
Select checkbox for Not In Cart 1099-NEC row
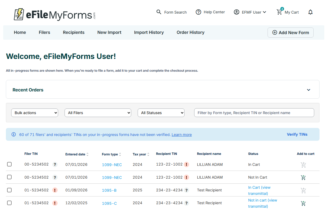coord(9,177)
